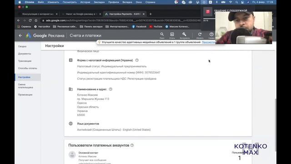Click the Просмотр link in the tip banner
This screenshot has width=291, height=164.
pyautogui.click(x=208, y=42)
